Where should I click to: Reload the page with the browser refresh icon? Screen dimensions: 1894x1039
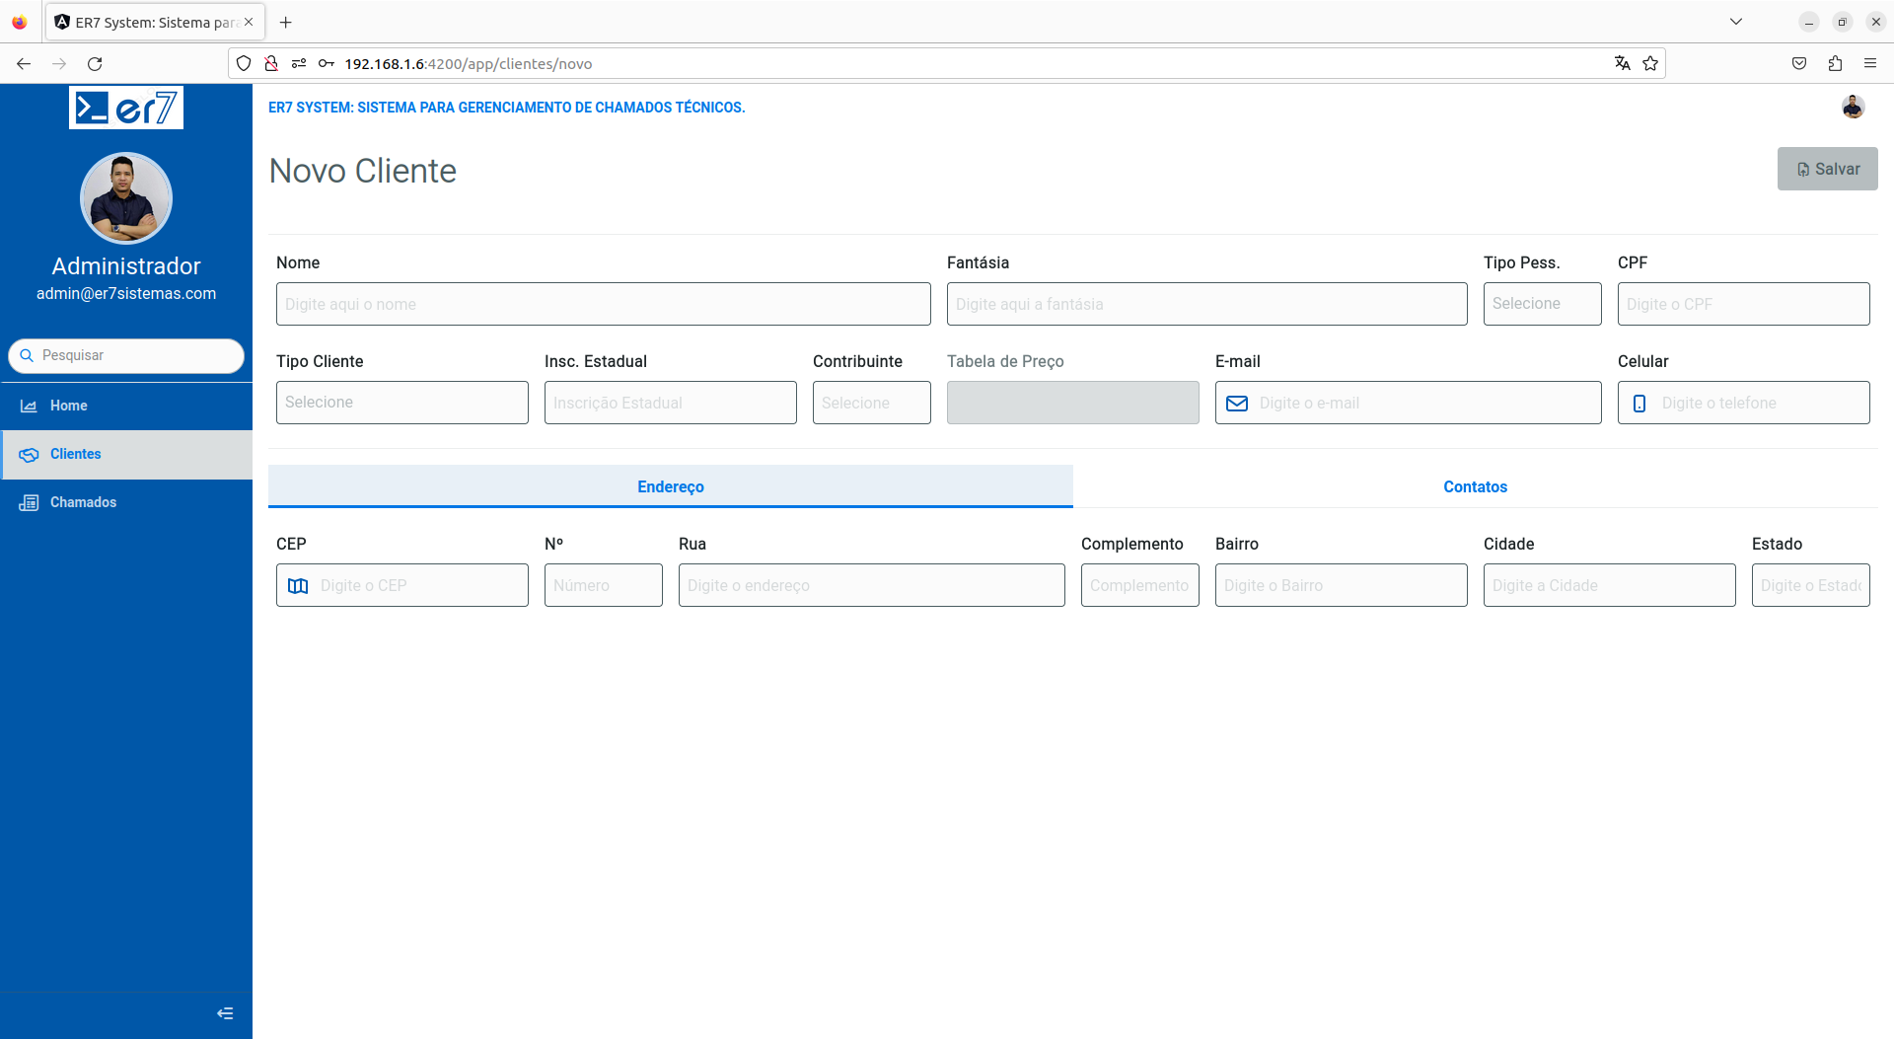(95, 63)
